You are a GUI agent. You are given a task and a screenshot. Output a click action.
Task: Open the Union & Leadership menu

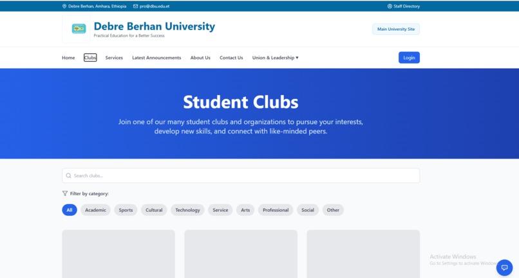[x=275, y=58]
